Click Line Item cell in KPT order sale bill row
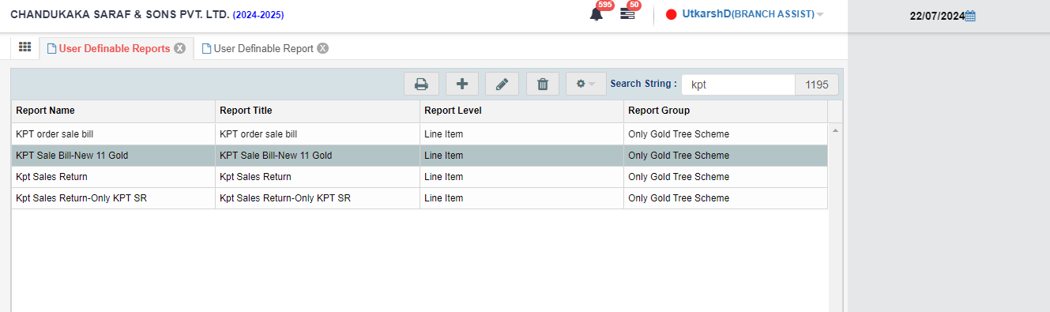 click(521, 134)
